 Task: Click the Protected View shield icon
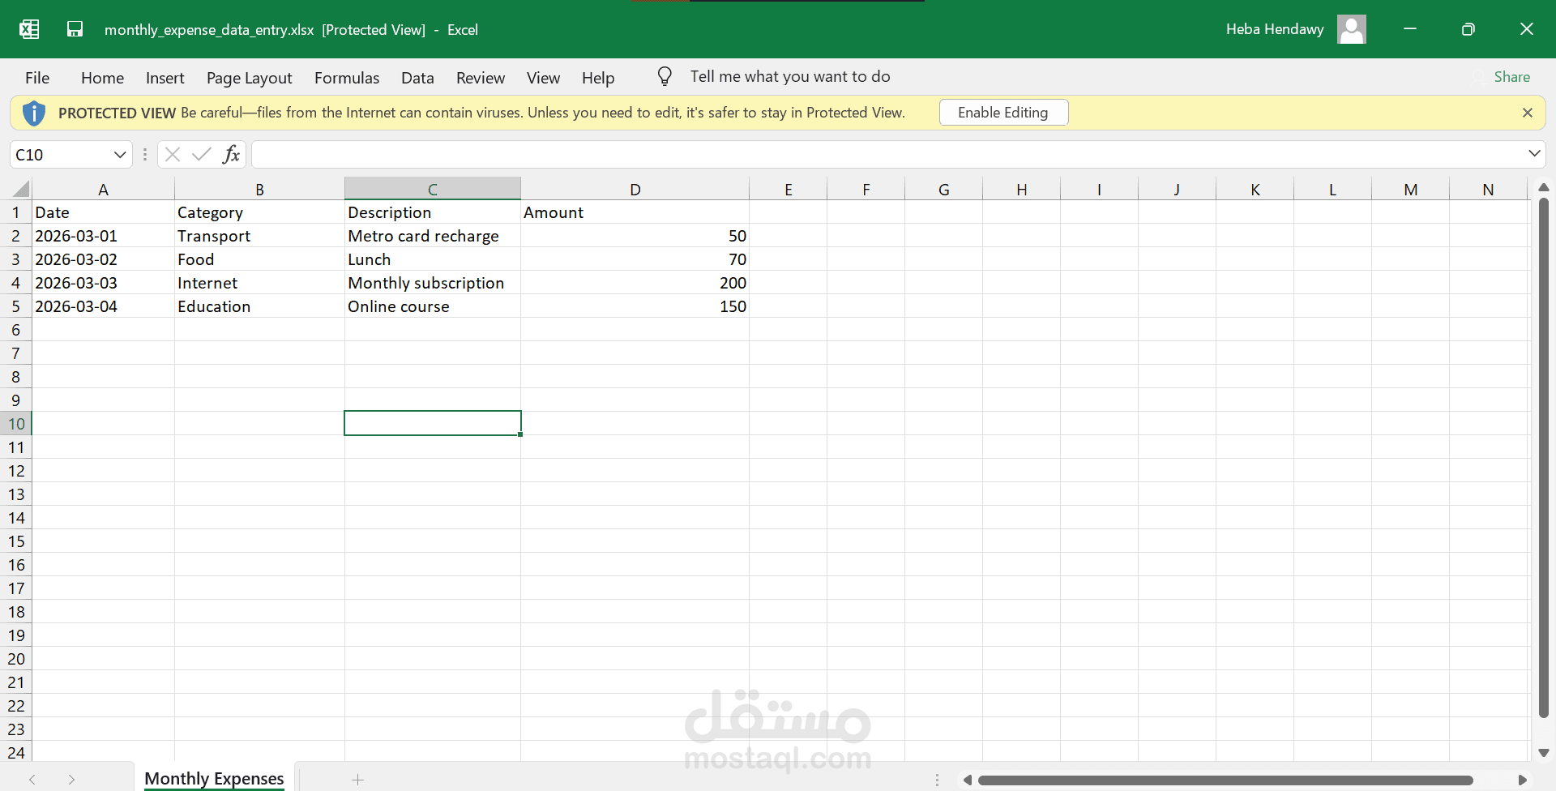click(33, 113)
